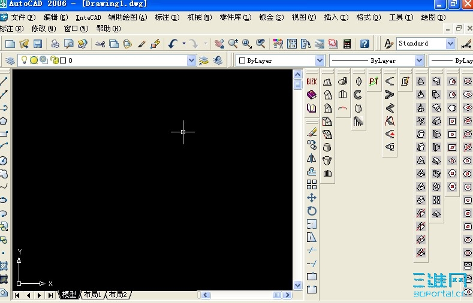Select the Offset tool icon
Viewport: 473px width, 303px height.
pos(312,171)
